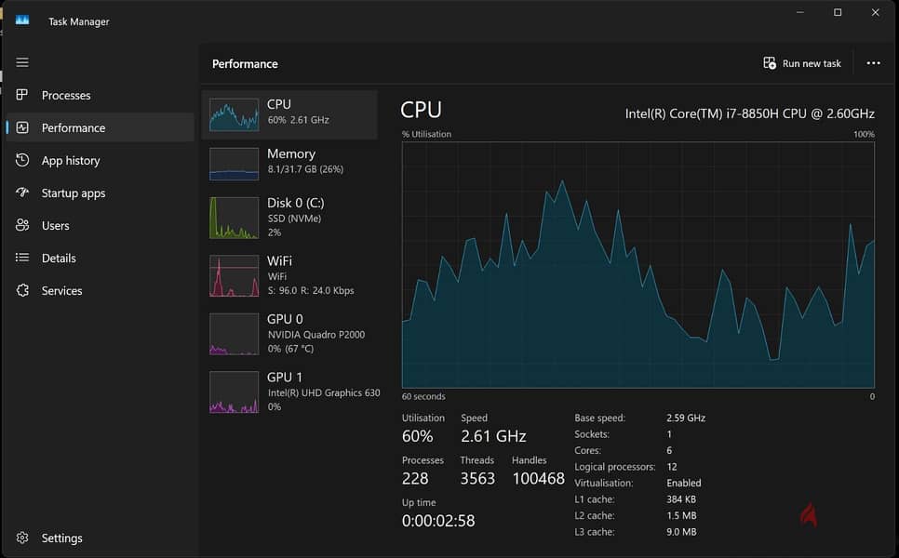Viewport: 899px width, 558px height.
Task: Click the Processes sidebar icon
Action: pos(22,95)
